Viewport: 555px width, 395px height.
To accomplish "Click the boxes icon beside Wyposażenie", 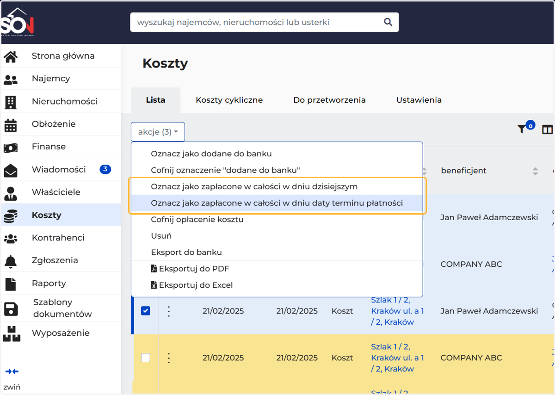I will coord(12,333).
